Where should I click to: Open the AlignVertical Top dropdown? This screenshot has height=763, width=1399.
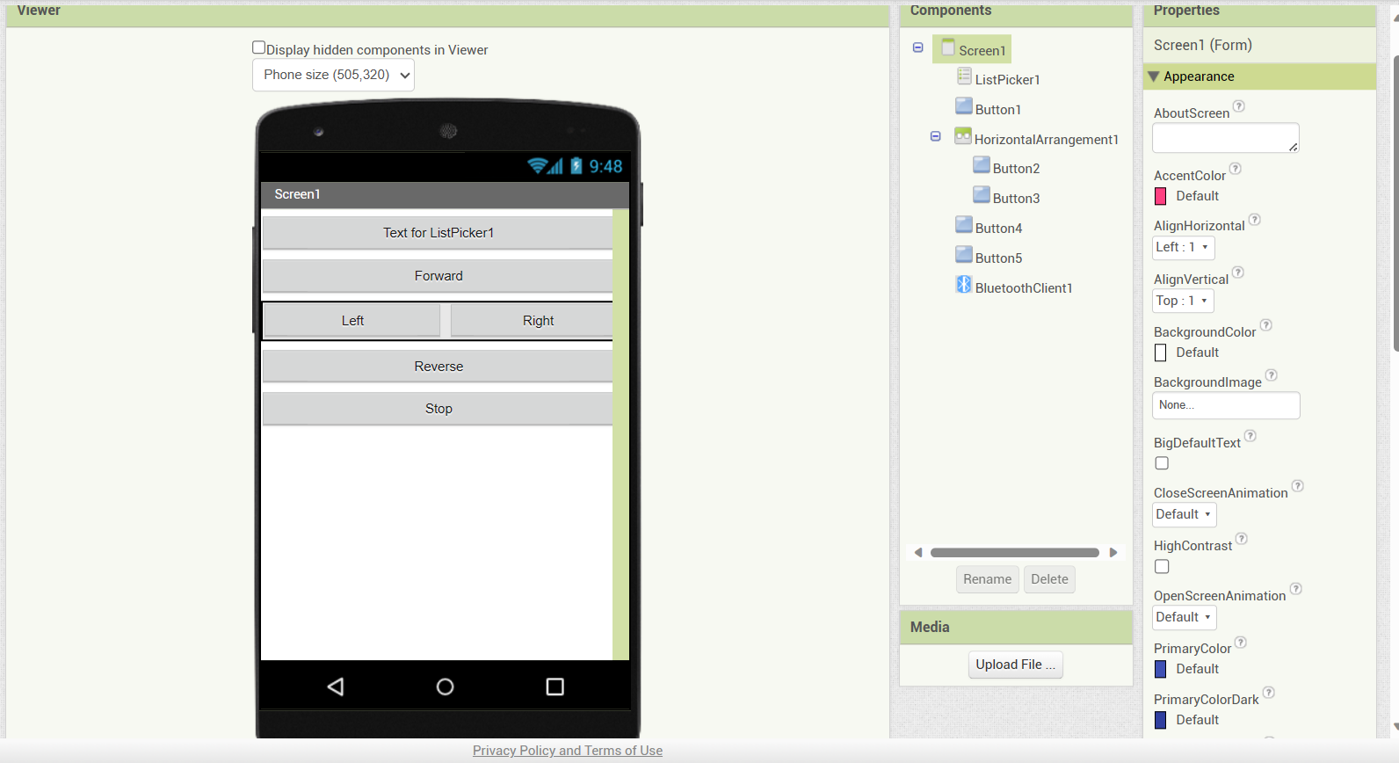[1183, 301]
